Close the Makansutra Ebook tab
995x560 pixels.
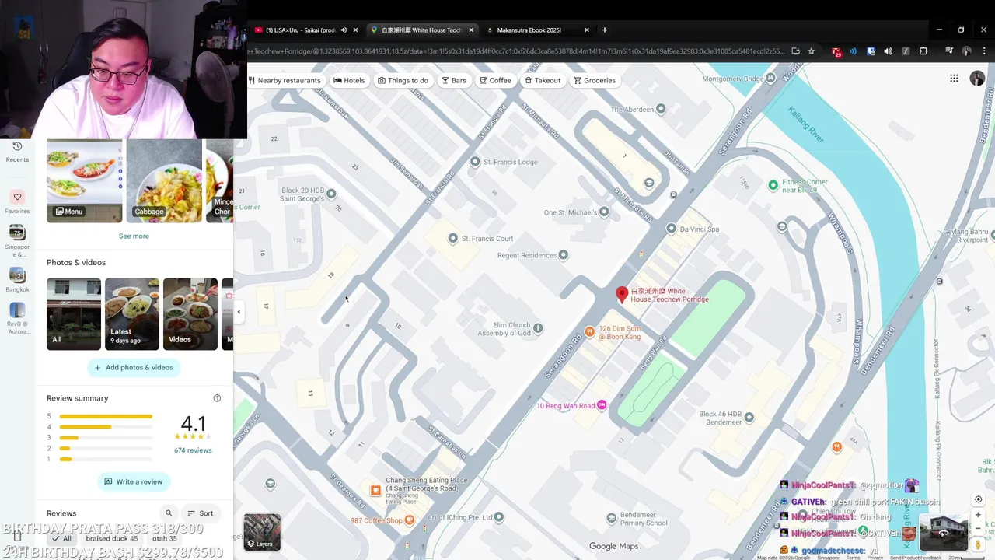[587, 30]
